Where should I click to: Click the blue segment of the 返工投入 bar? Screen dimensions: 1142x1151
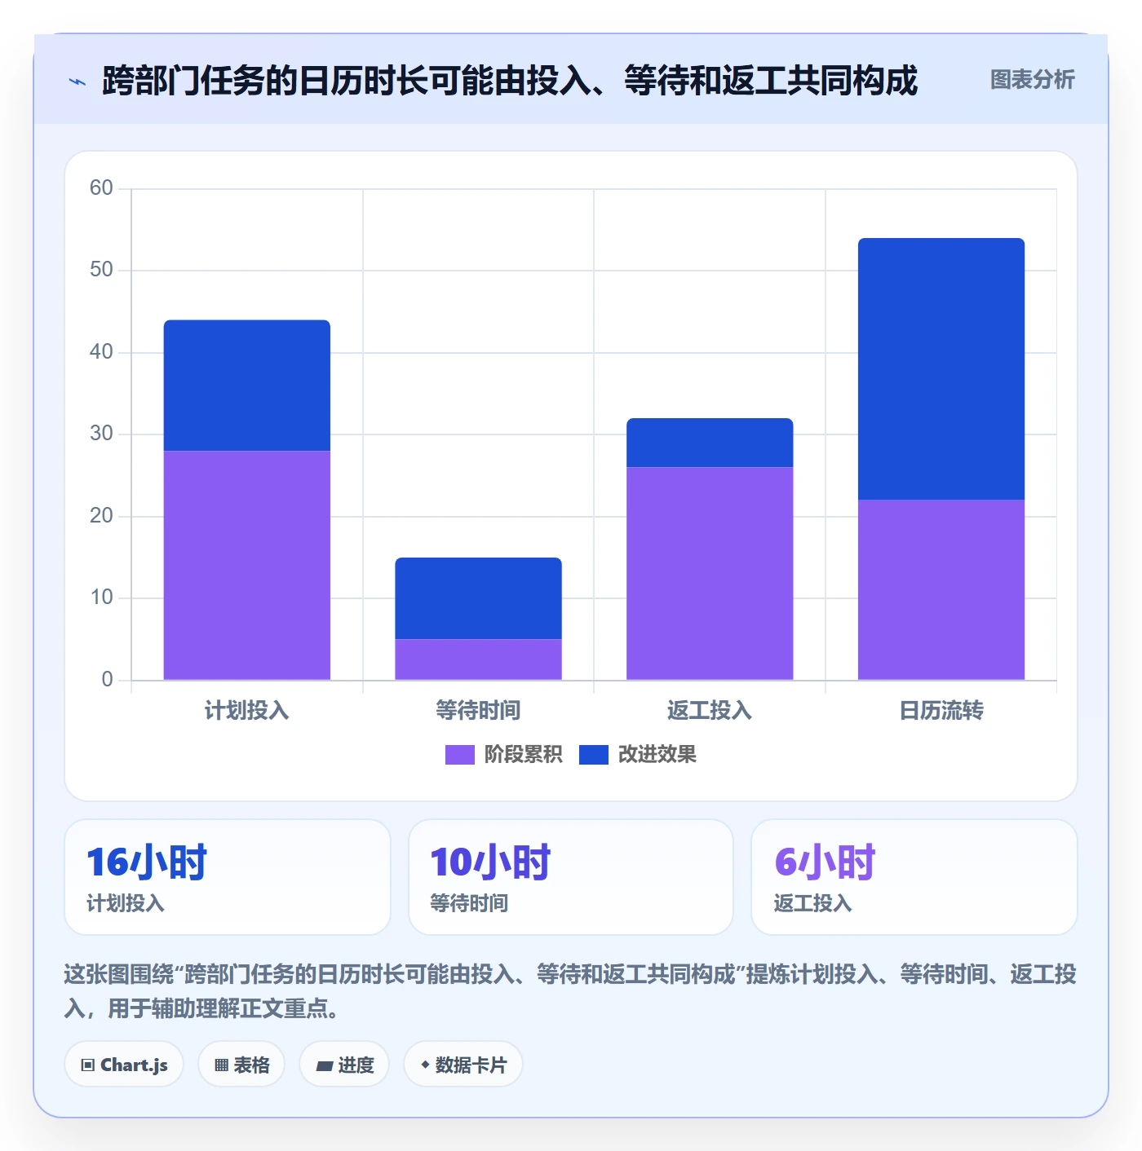[x=710, y=443]
